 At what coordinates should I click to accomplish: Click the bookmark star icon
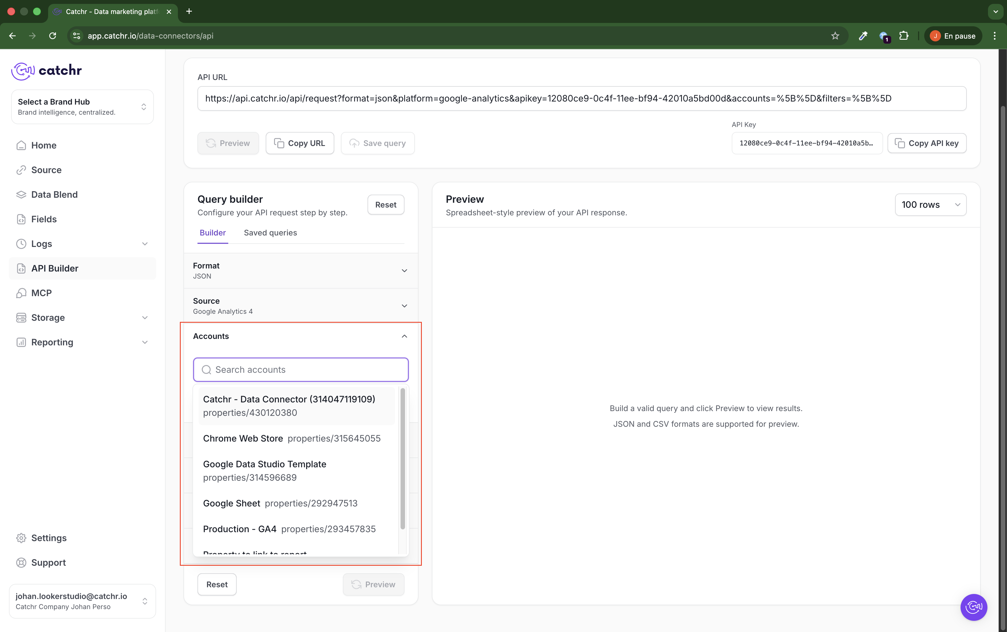coord(835,36)
